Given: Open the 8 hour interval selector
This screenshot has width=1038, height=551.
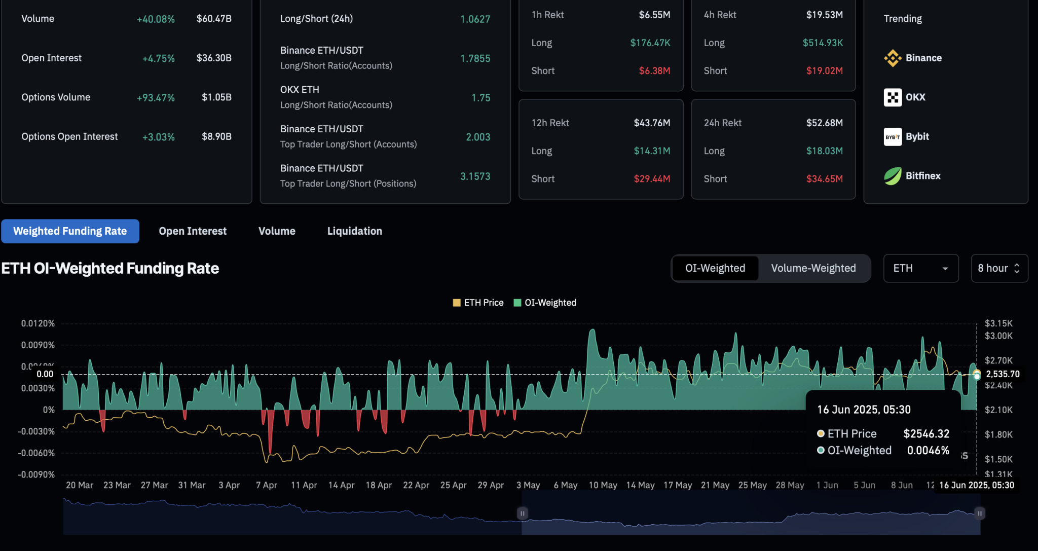Looking at the screenshot, I should [x=998, y=268].
